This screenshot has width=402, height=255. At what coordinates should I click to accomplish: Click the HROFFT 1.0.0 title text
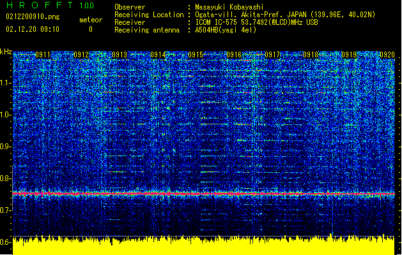50,5
